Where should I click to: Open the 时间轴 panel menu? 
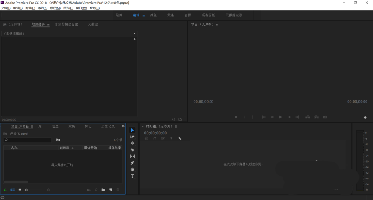coord(176,126)
